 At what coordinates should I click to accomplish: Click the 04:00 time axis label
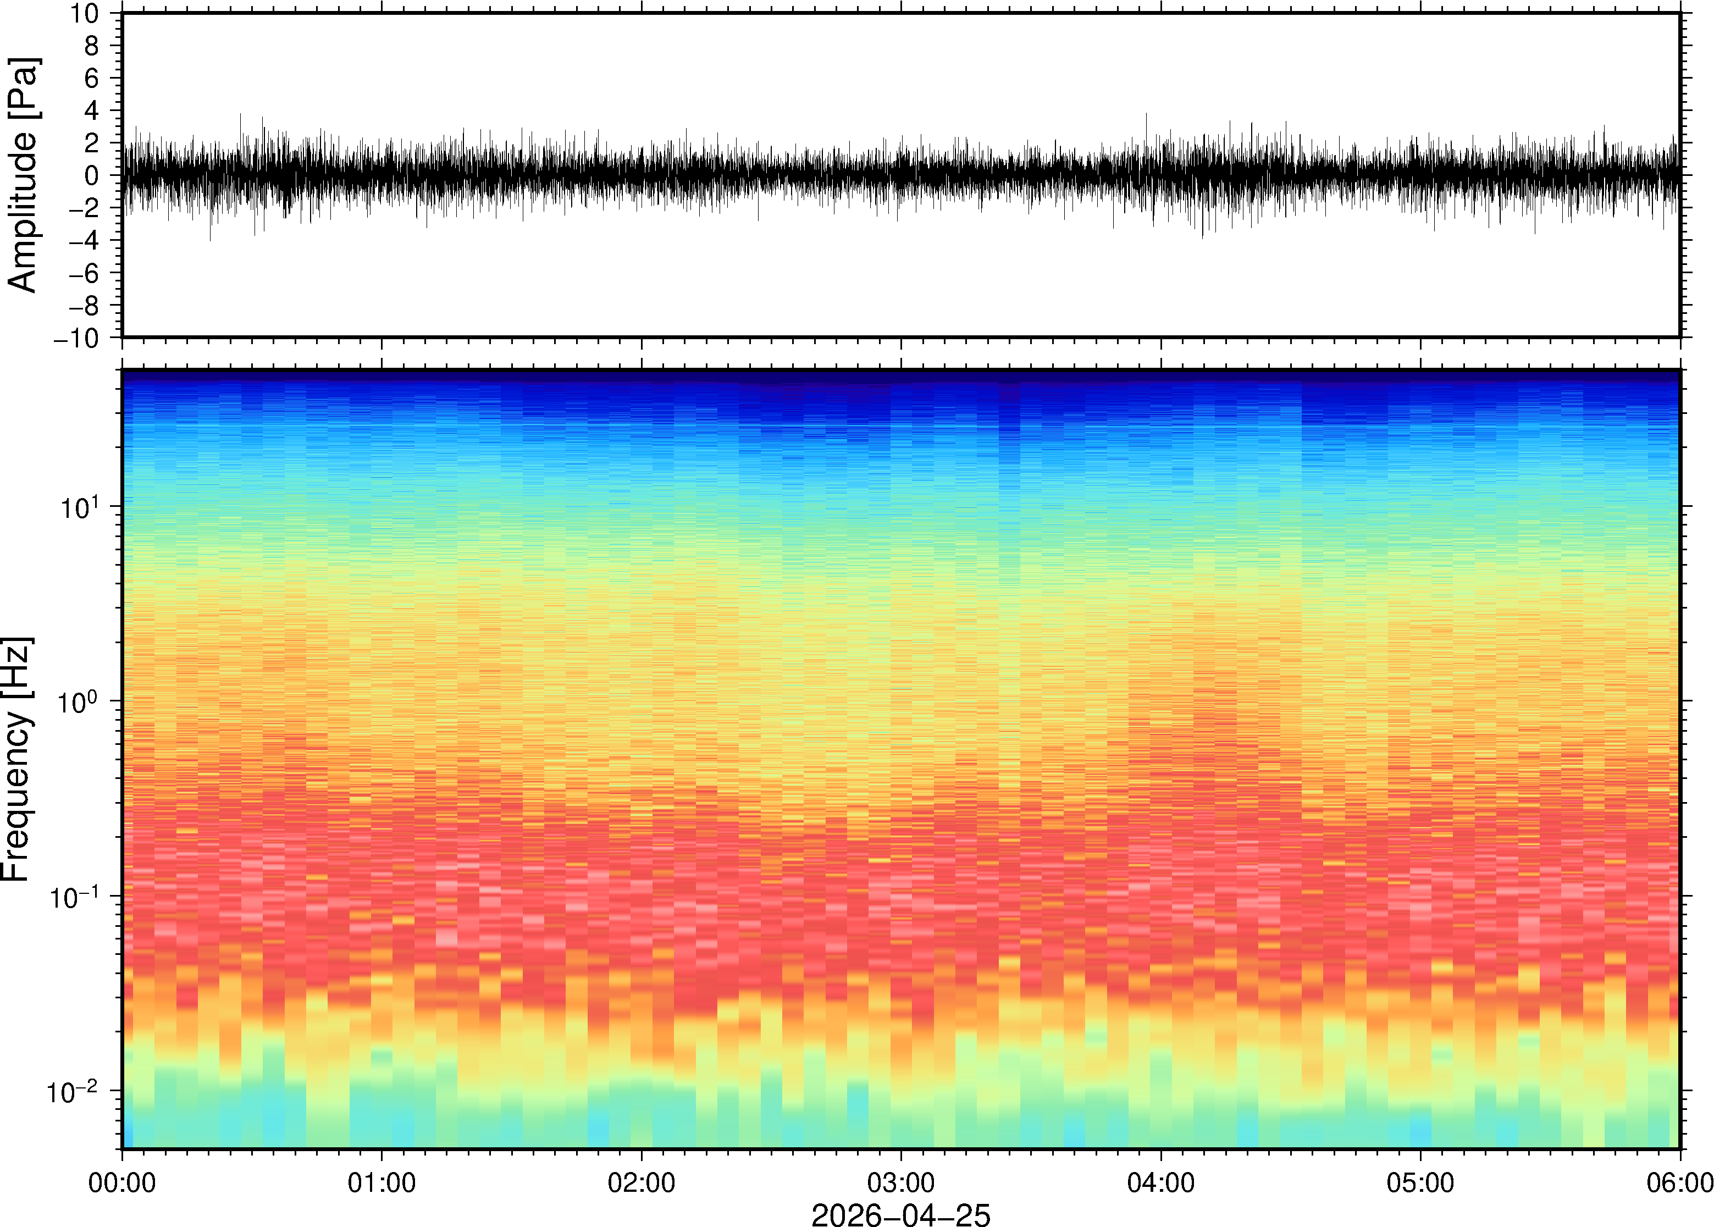tap(1161, 1182)
